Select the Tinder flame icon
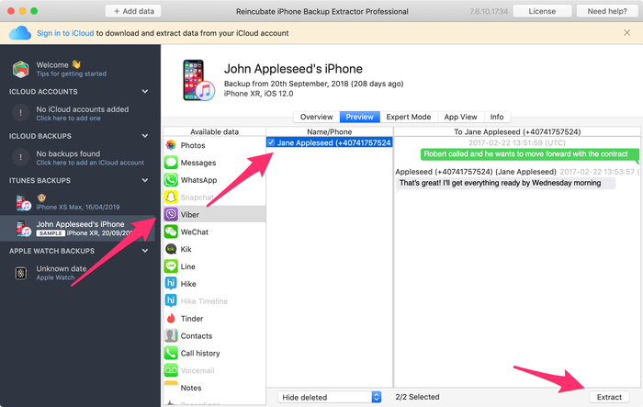This screenshot has width=643, height=407. (171, 318)
